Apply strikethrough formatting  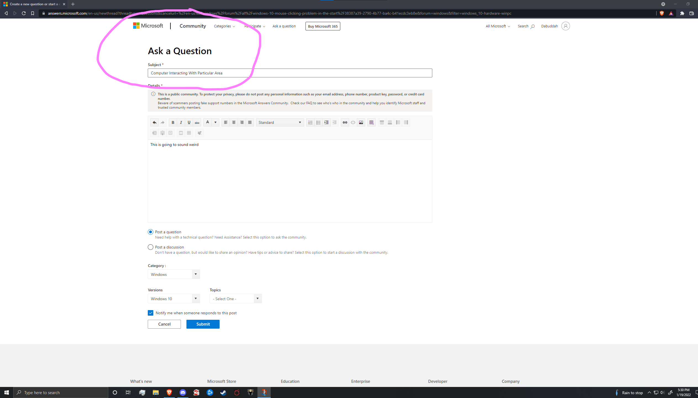pyautogui.click(x=197, y=122)
